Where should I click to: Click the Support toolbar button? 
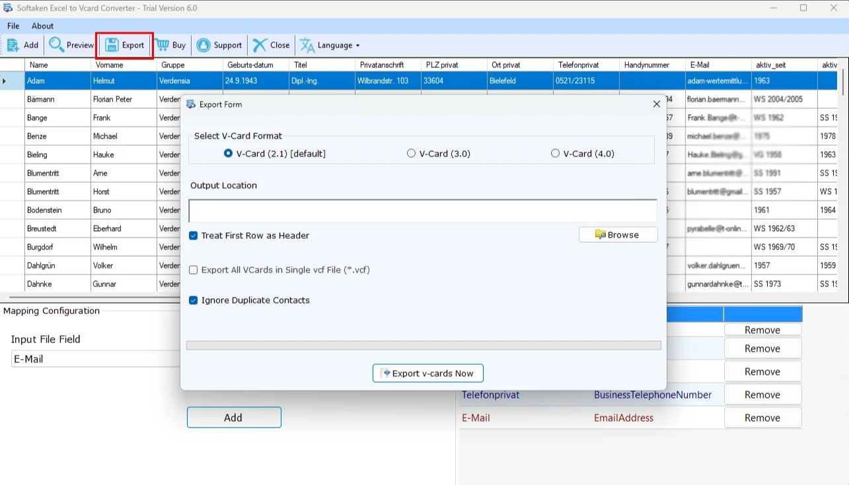coord(219,45)
